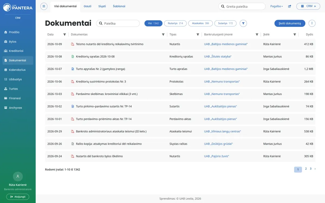Open the Tipas column filter
The width and height of the screenshot is (325, 203).
point(198,35)
